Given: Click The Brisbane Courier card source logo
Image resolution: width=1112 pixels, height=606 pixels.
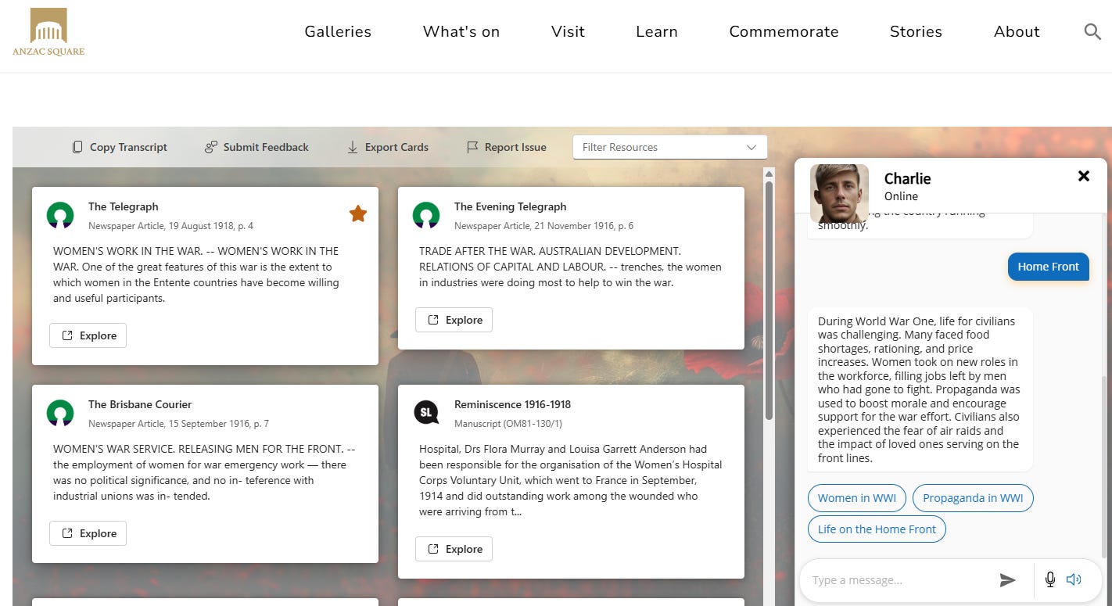Looking at the screenshot, I should pyautogui.click(x=60, y=413).
